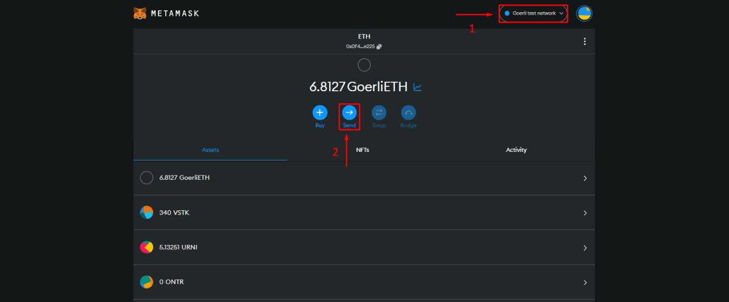The image size is (729, 302).
Task: Open the account options three-dot menu
Action: tap(584, 41)
